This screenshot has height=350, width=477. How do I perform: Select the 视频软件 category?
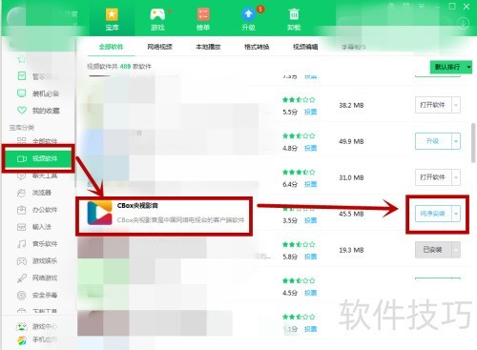[38, 158]
